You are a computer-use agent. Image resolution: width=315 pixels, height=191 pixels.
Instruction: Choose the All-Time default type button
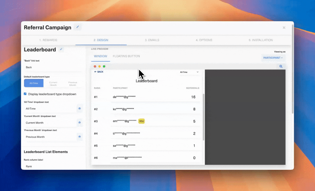click(x=34, y=83)
